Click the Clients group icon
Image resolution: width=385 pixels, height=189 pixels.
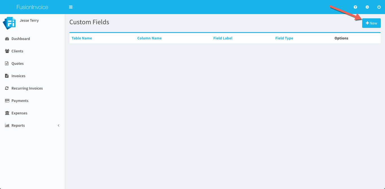point(7,51)
